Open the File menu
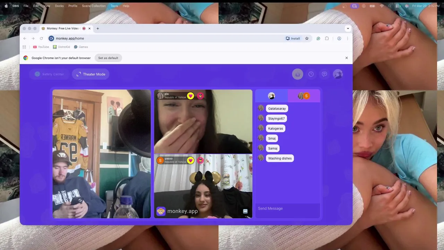444x250 pixels. coord(26,6)
